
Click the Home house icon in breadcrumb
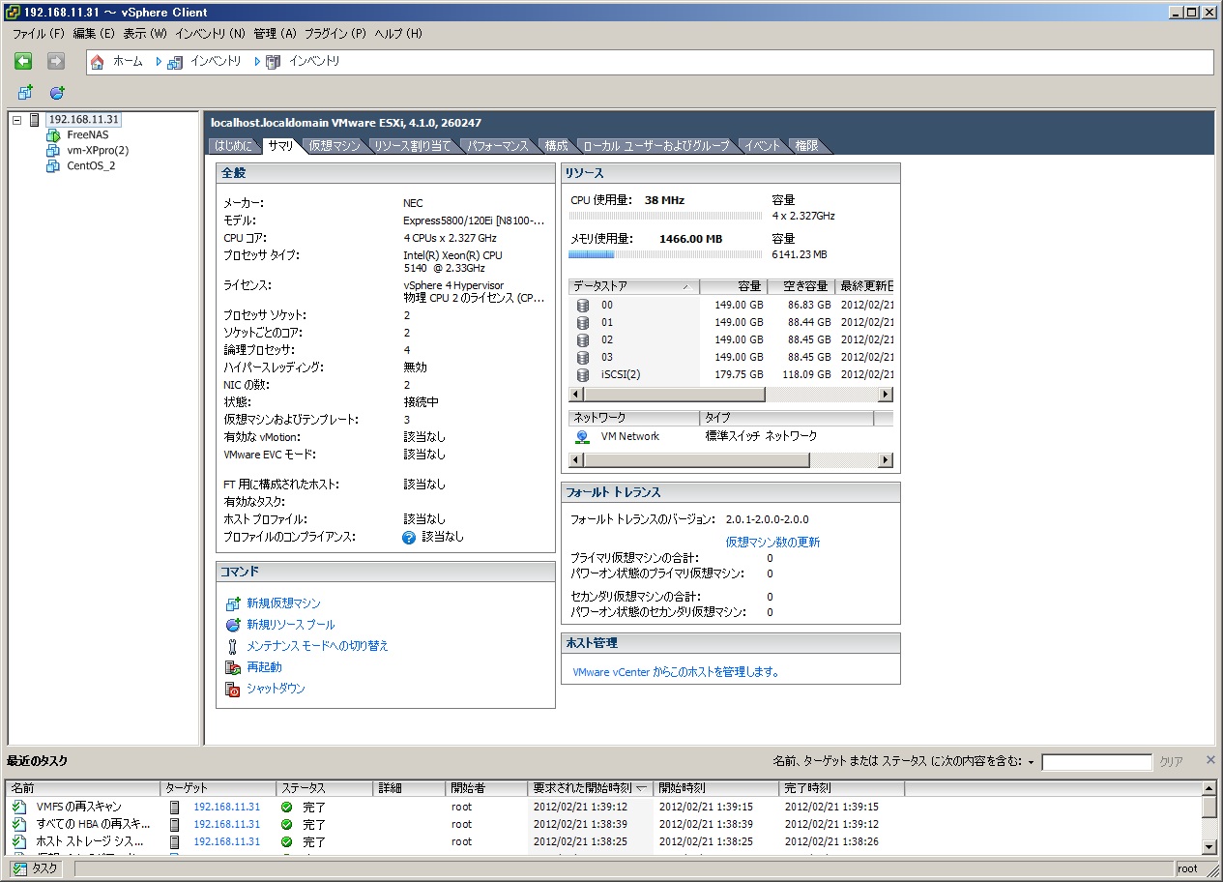click(x=97, y=62)
